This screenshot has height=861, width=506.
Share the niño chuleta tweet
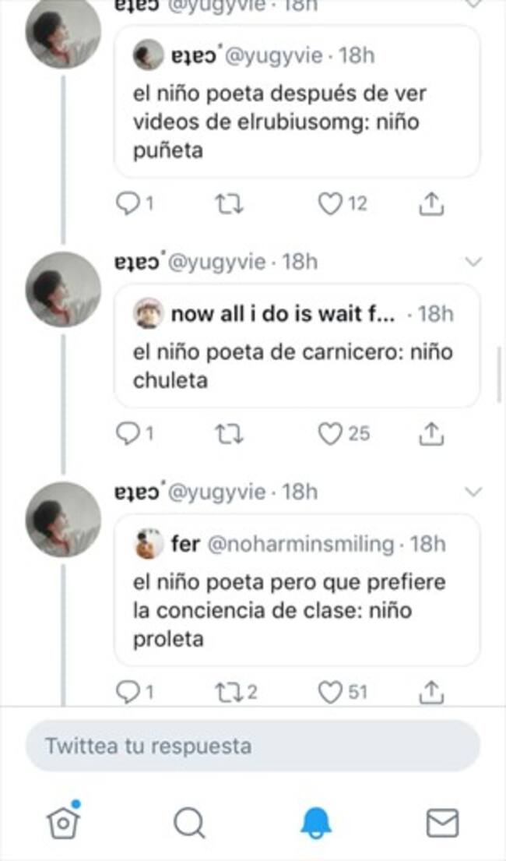pyautogui.click(x=430, y=434)
